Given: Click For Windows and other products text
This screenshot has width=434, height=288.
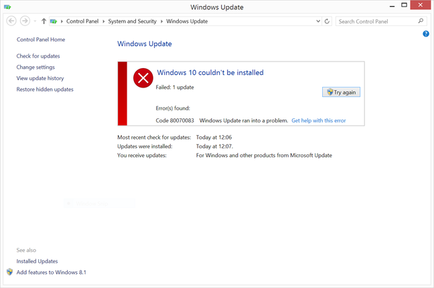Looking at the screenshot, I should [x=264, y=155].
